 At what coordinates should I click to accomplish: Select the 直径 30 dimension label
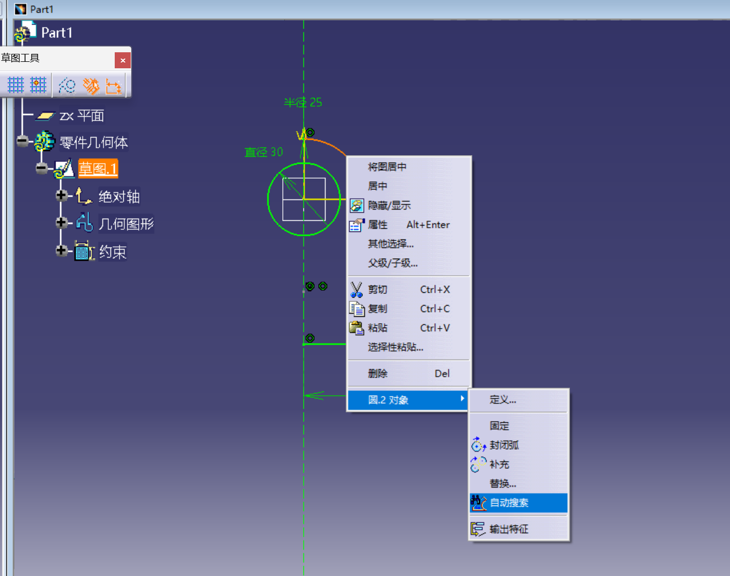[264, 153]
